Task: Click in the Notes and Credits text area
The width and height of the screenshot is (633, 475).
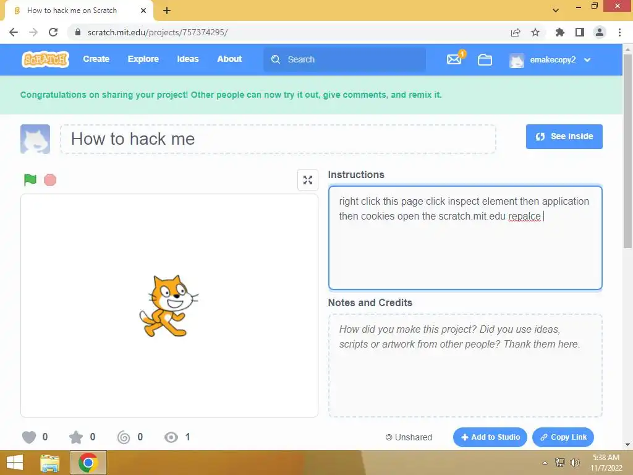Action: pyautogui.click(x=465, y=365)
